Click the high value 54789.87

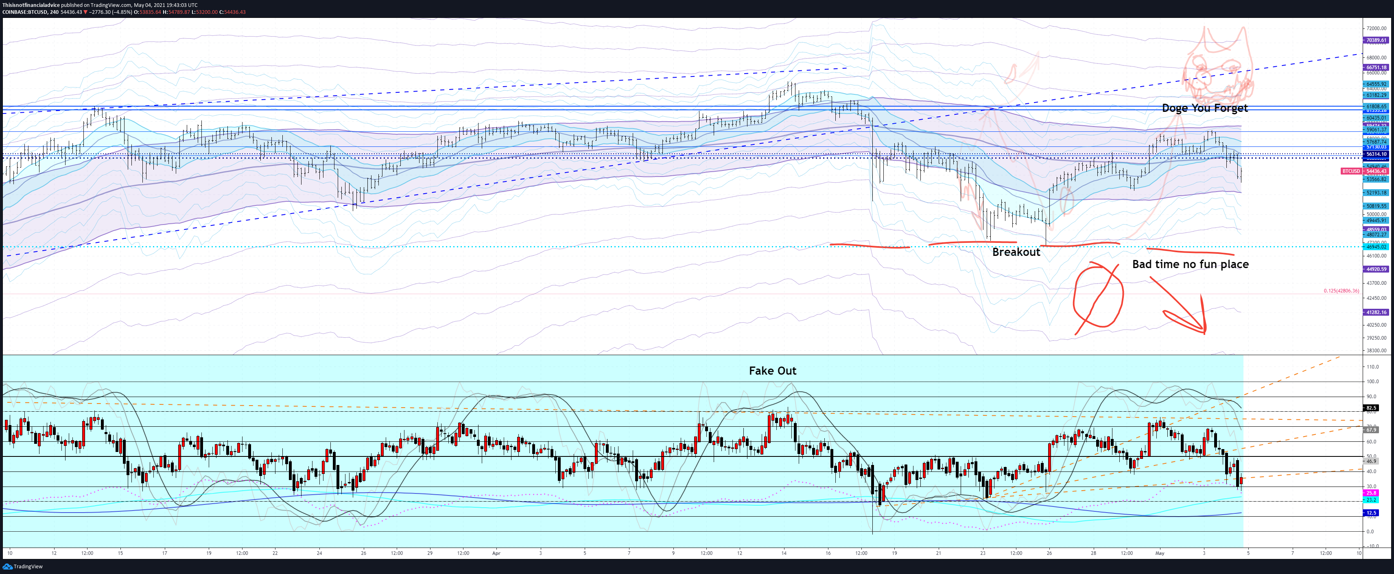pyautogui.click(x=180, y=12)
